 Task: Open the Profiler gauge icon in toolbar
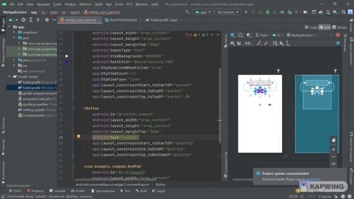pos(282,12)
